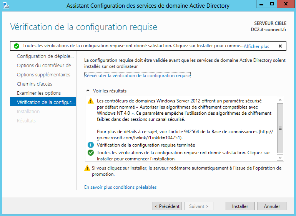Click the '< Précédent' button
This screenshot has width=296, height=216.
pos(167,206)
